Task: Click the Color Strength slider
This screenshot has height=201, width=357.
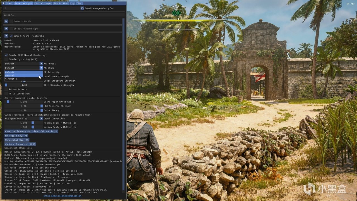Action: coord(24,110)
